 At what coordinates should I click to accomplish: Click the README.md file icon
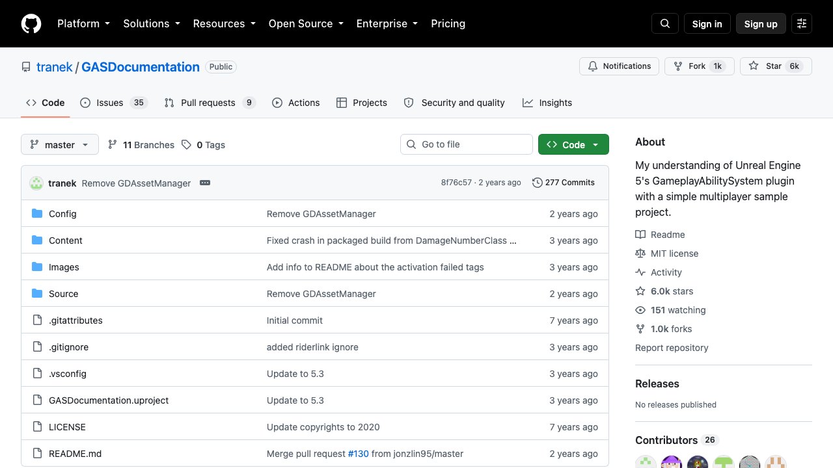tap(37, 454)
